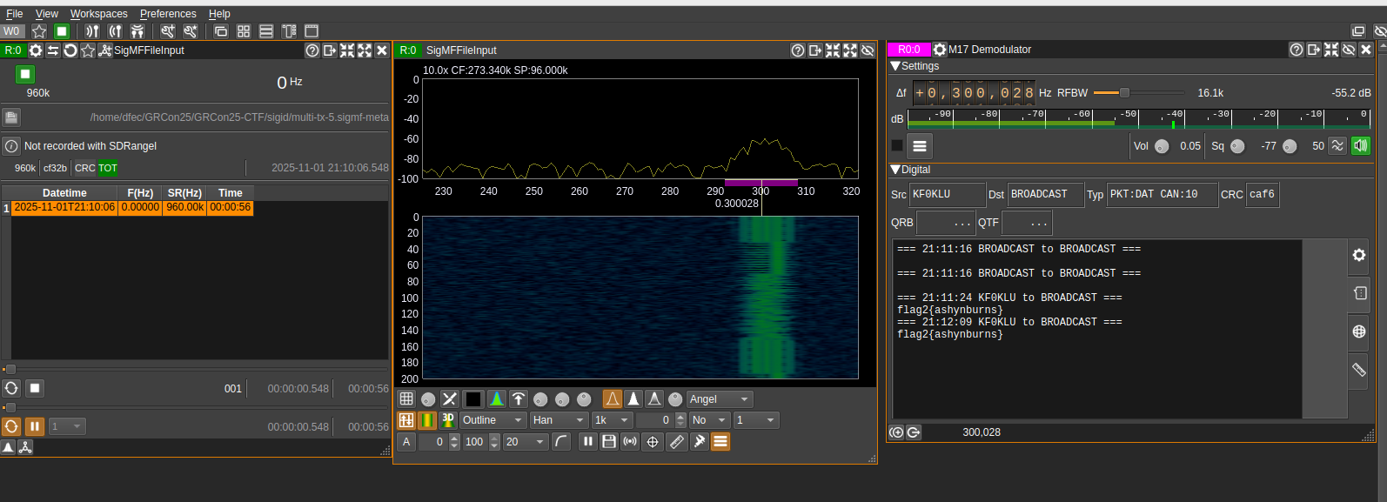Click the save spectrum floppy icon
This screenshot has width=1387, height=502.
pos(609,442)
